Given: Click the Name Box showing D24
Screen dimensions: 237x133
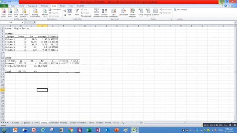Looking at the screenshot, I should point(11,23).
